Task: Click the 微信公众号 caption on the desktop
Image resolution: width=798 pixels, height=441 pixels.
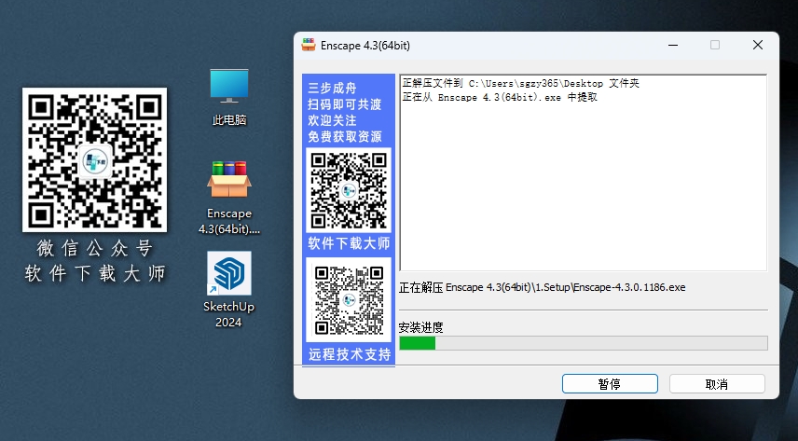Action: click(x=95, y=249)
